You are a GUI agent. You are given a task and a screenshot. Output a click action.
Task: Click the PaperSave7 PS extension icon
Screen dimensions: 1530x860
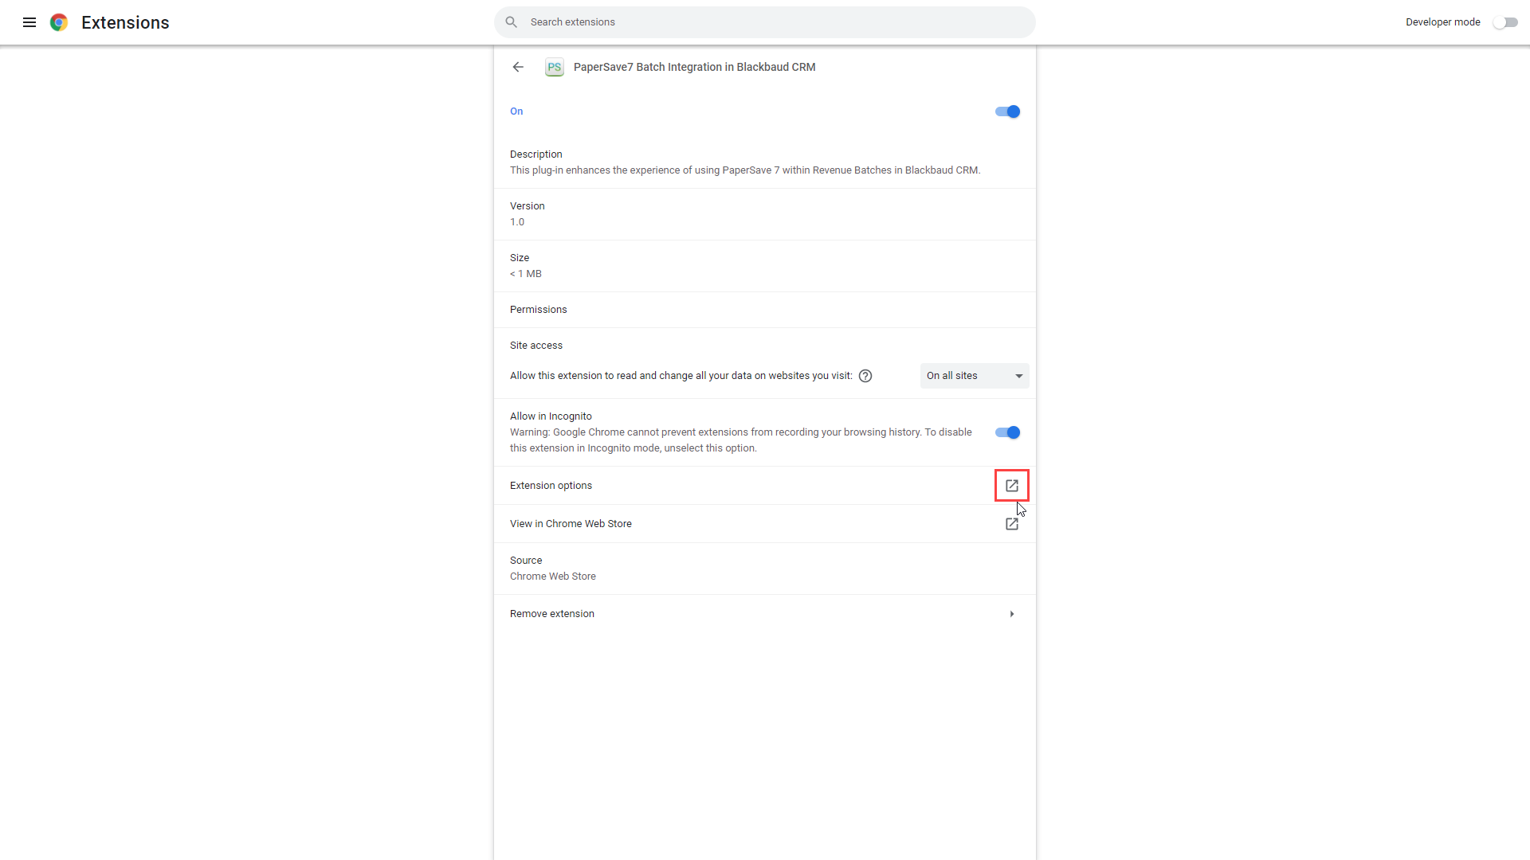pos(554,67)
